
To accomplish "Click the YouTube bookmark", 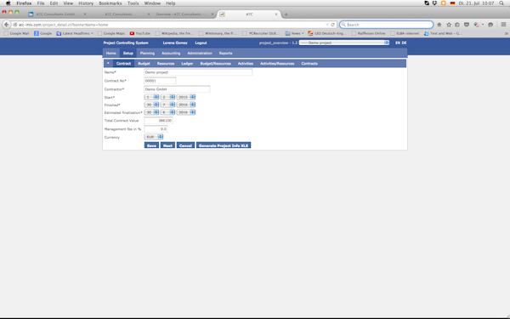I will point(140,33).
